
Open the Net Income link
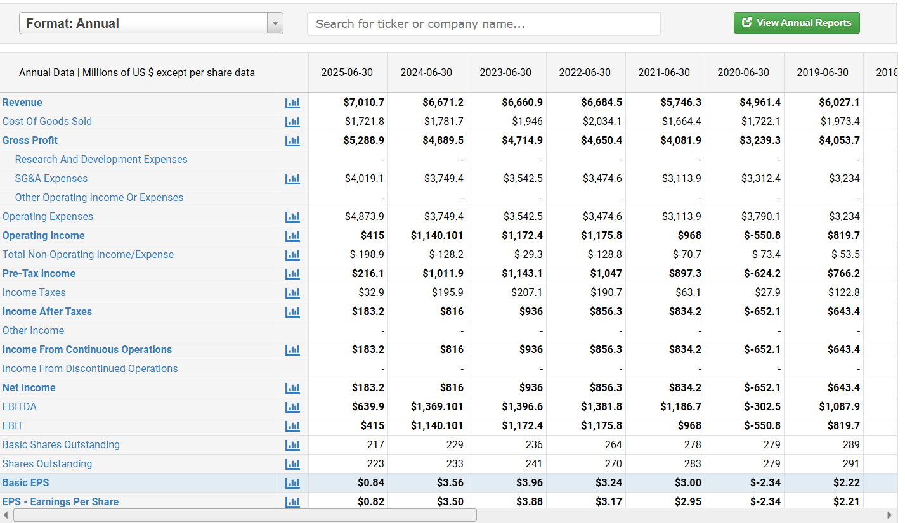[x=29, y=387]
